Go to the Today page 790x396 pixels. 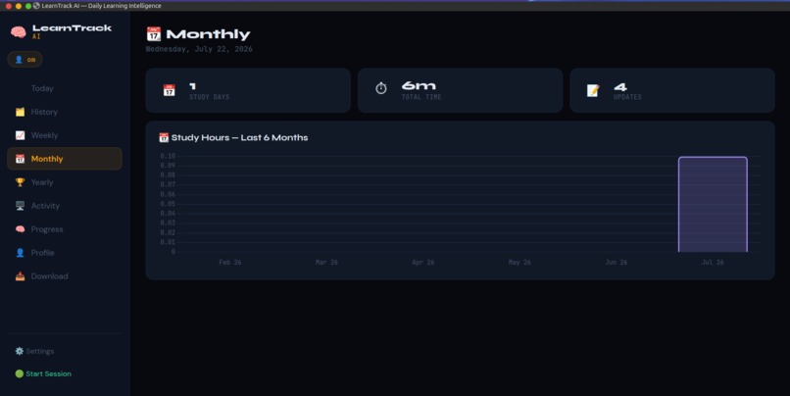[42, 88]
